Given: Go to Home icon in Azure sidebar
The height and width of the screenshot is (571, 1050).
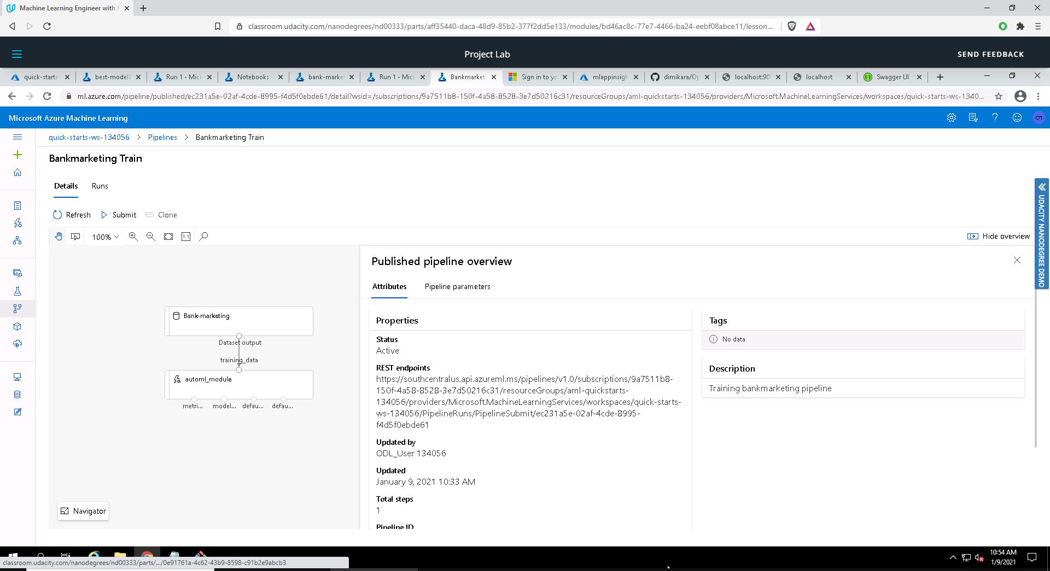Looking at the screenshot, I should [x=17, y=173].
